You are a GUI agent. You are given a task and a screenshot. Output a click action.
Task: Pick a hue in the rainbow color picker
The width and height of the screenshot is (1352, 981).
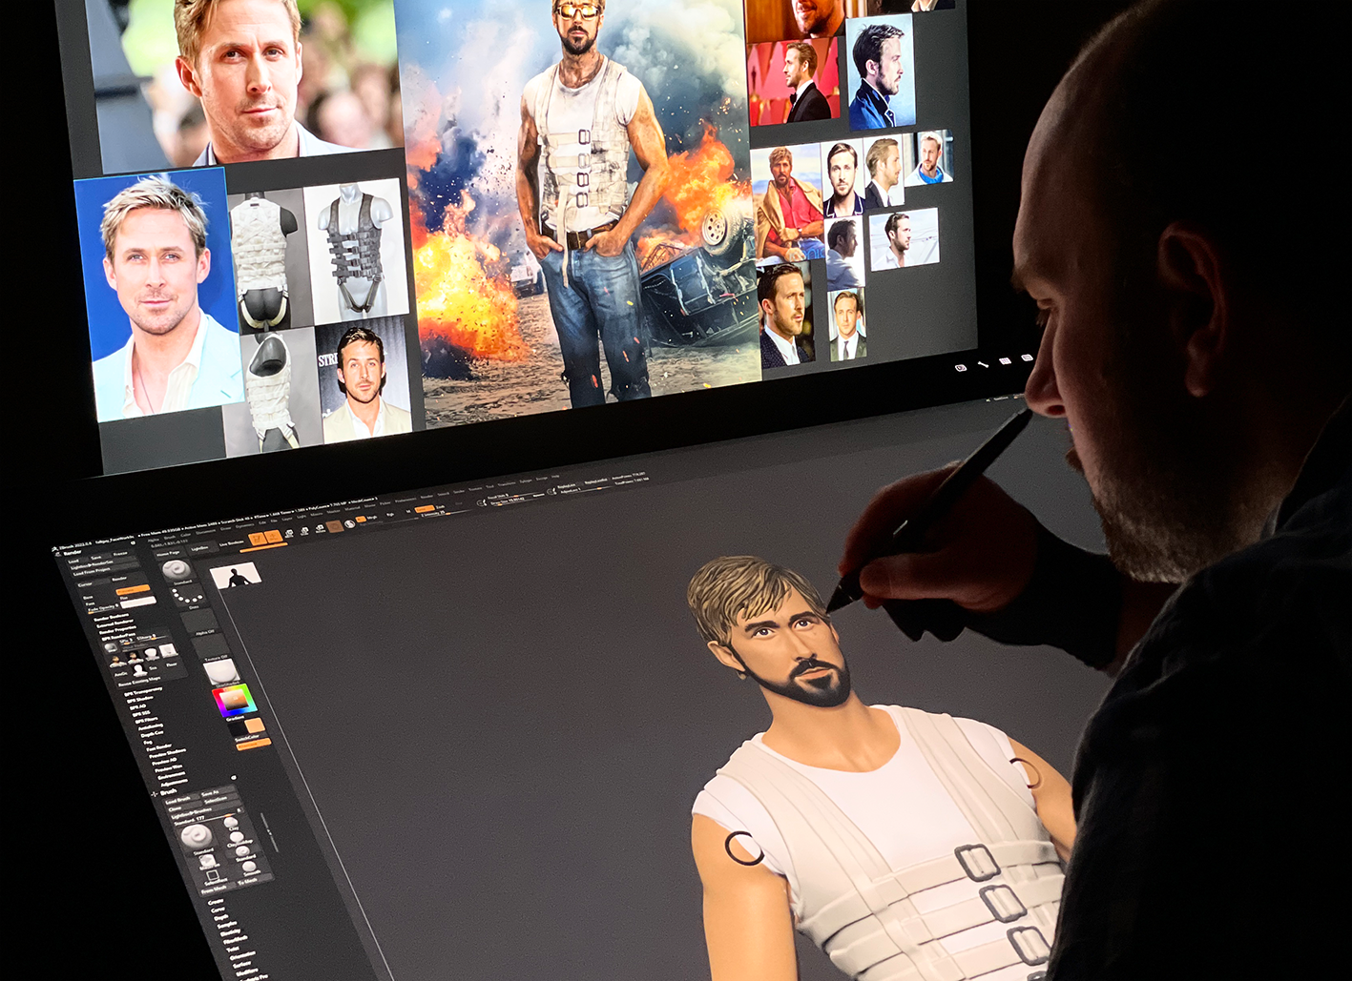(x=235, y=701)
